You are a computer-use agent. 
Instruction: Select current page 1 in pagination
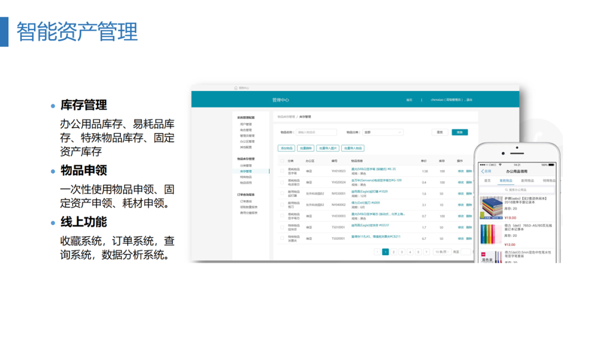(385, 252)
